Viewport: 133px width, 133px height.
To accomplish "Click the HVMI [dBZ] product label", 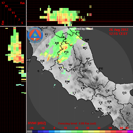I will coord(37,123).
